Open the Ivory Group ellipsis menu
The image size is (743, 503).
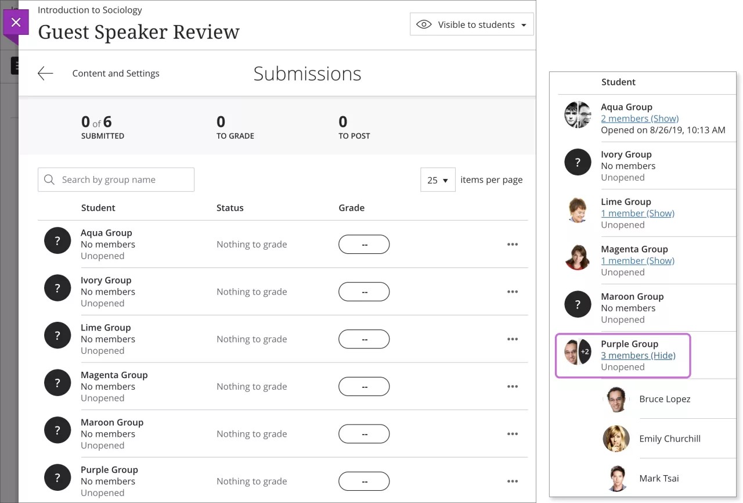(513, 292)
